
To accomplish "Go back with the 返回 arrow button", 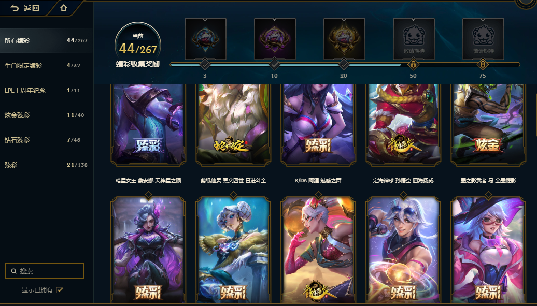I will (25, 8).
